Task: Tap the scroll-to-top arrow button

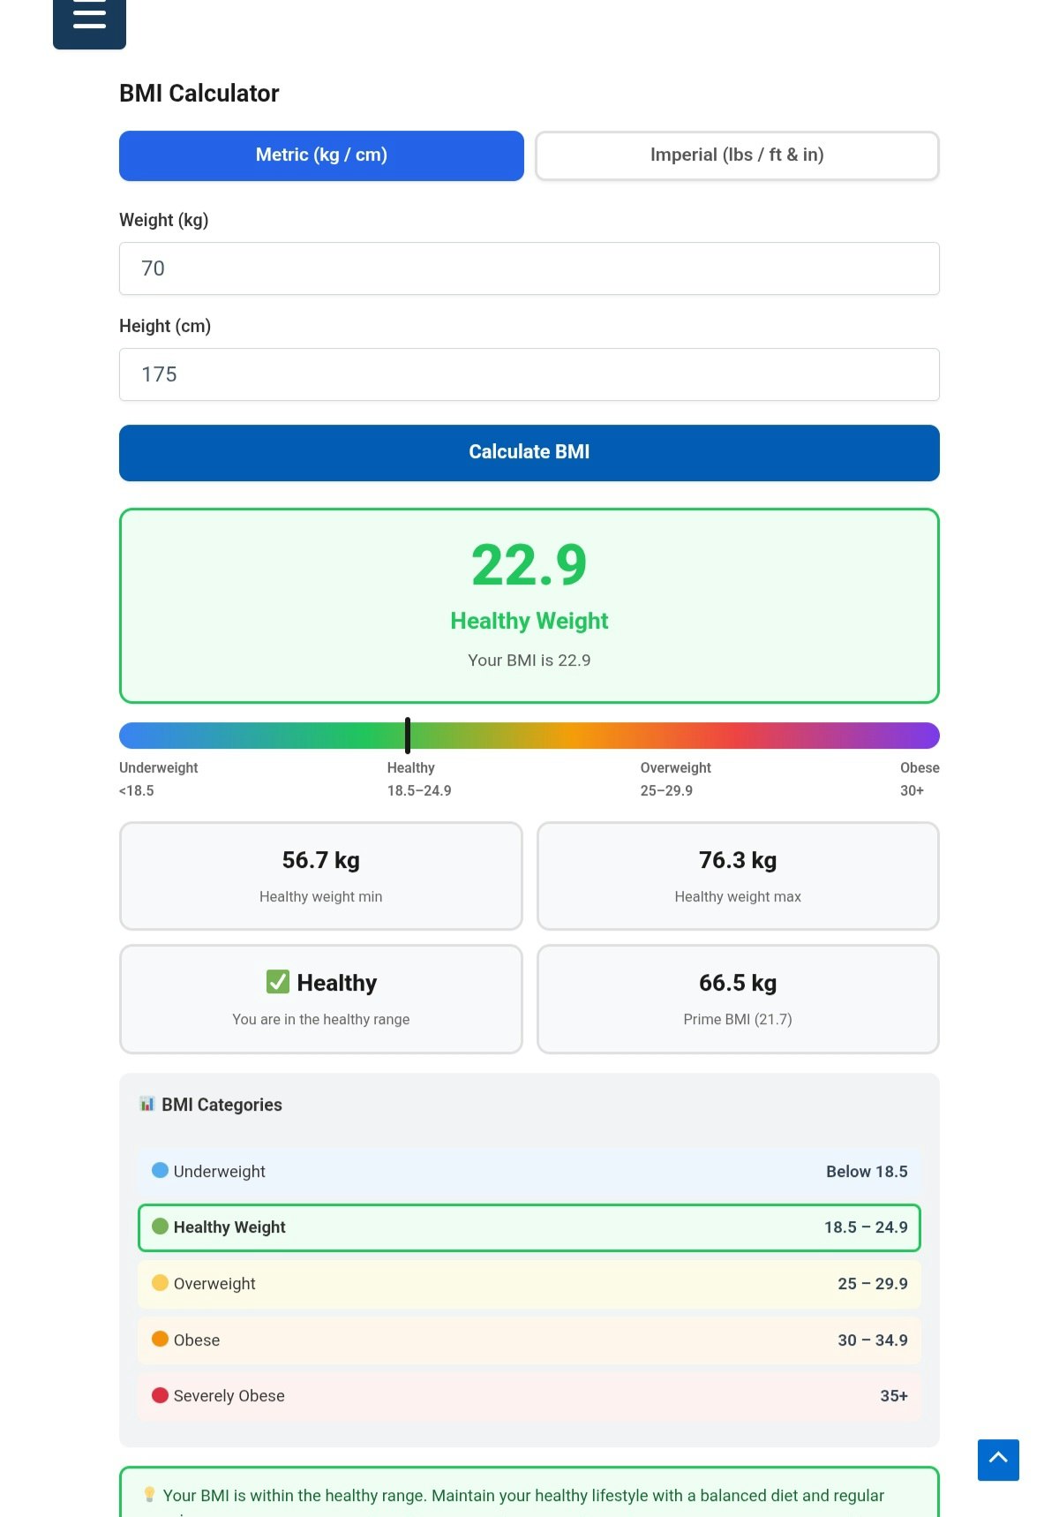Action: [998, 1460]
